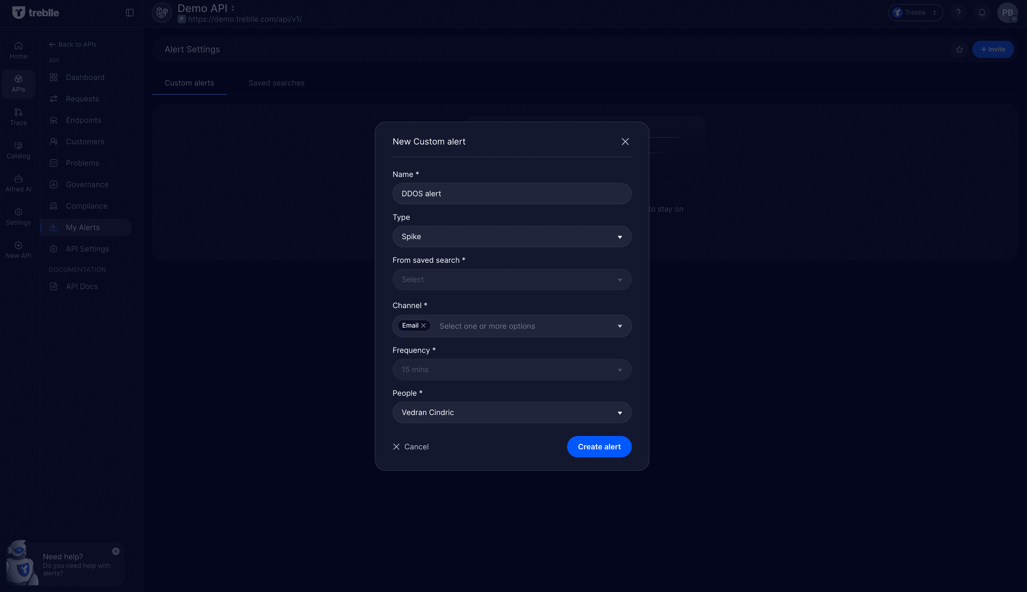Click the Create alert button

point(599,446)
